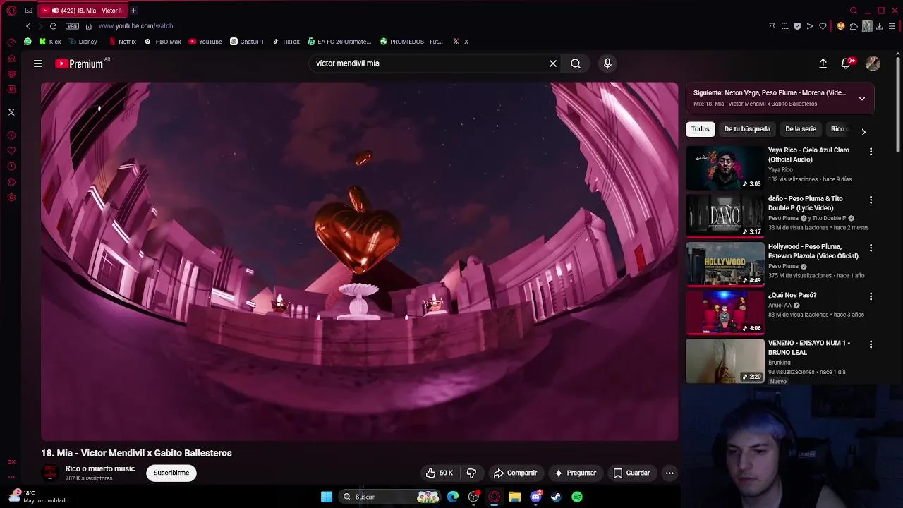This screenshot has width=903, height=508.
Task: Open a new browser tab
Action: (x=133, y=11)
